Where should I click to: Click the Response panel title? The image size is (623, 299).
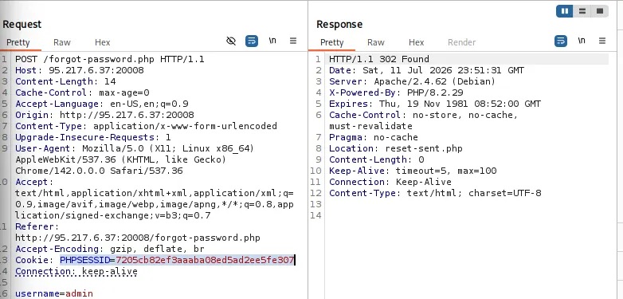coord(339,24)
